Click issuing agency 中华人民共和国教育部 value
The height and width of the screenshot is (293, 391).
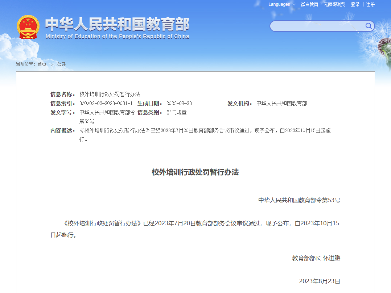[282, 103]
